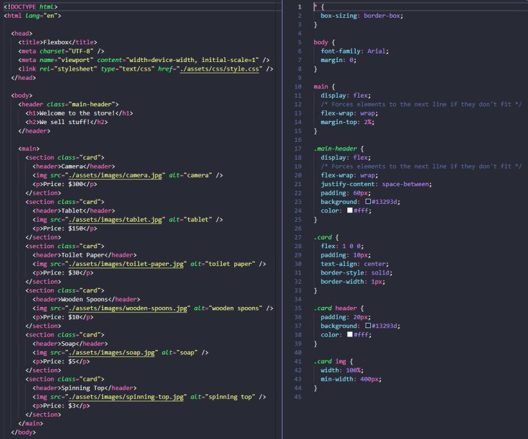Click the 'Price: $5' paragraph text
528x439 pixels.
[59, 361]
